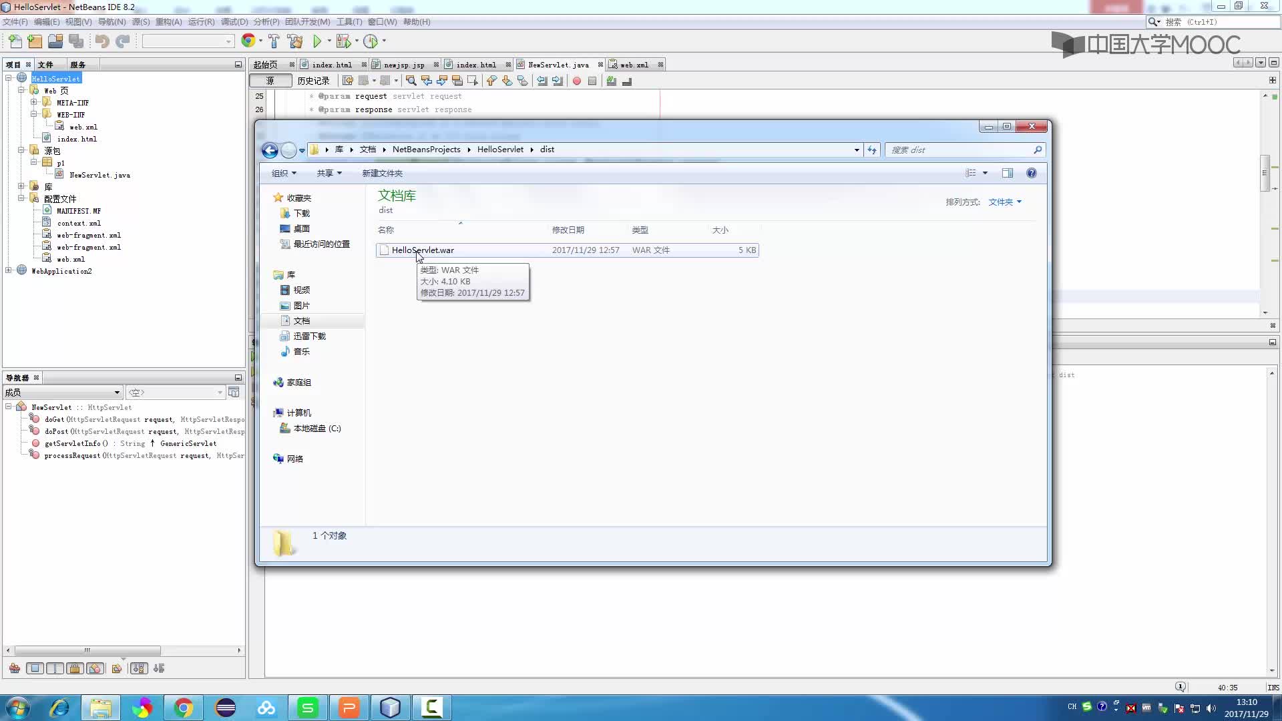Screen dimensions: 1282x721
Task: Open the 运行(R) menu
Action: (x=201, y=22)
